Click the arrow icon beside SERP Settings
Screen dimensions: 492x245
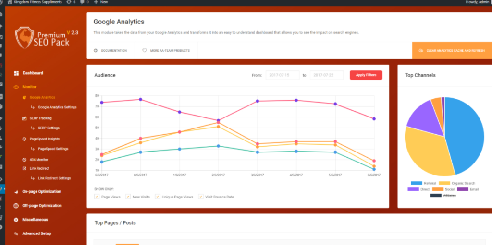pos(33,128)
